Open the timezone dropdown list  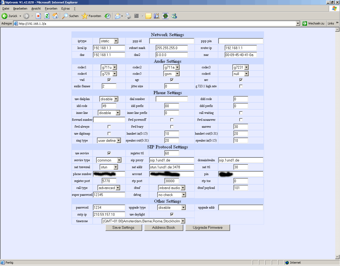click(x=183, y=221)
